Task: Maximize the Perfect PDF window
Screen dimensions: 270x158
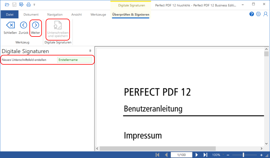Action: 253,4
